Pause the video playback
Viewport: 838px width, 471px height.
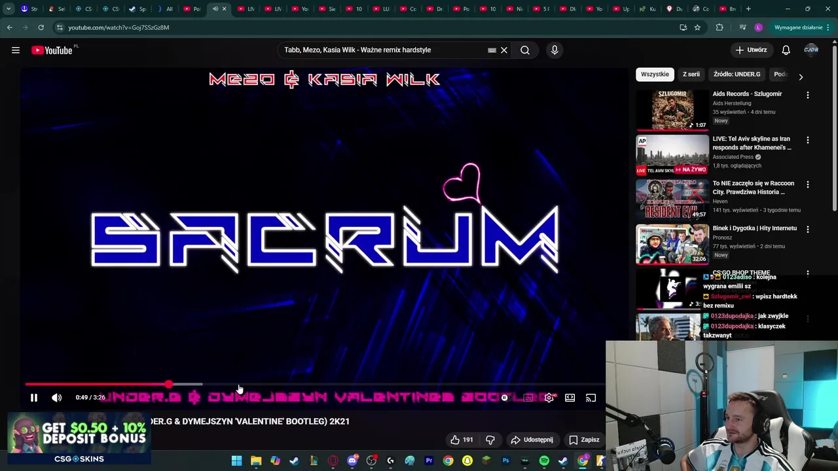point(34,398)
